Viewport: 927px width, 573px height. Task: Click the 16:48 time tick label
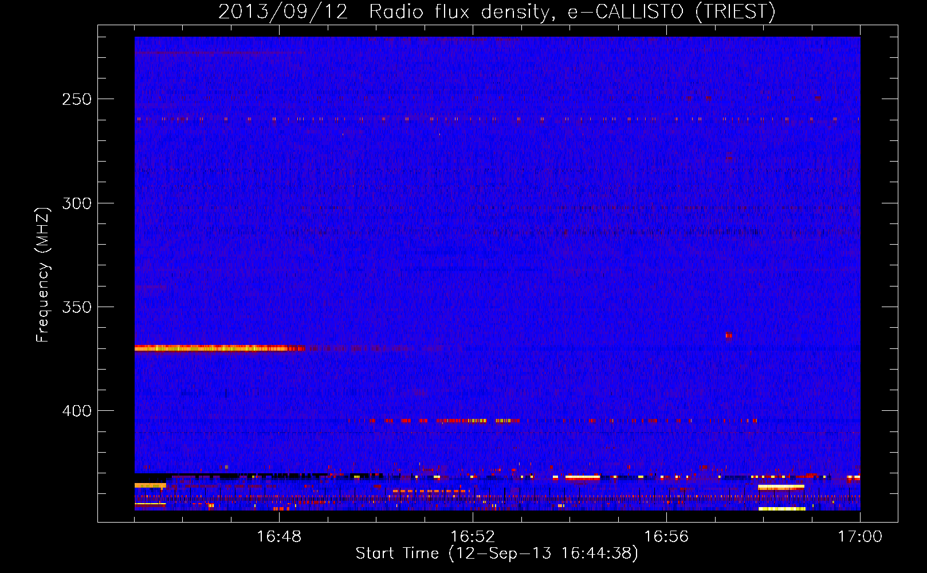[x=279, y=537]
